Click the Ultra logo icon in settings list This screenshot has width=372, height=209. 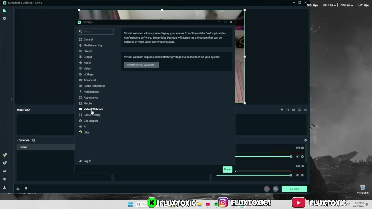coord(81,132)
